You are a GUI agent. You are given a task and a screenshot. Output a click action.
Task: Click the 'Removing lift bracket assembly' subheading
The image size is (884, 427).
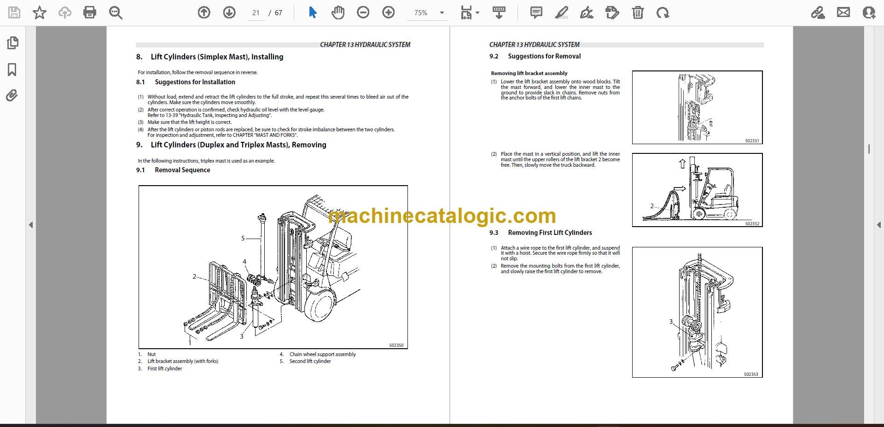529,73
